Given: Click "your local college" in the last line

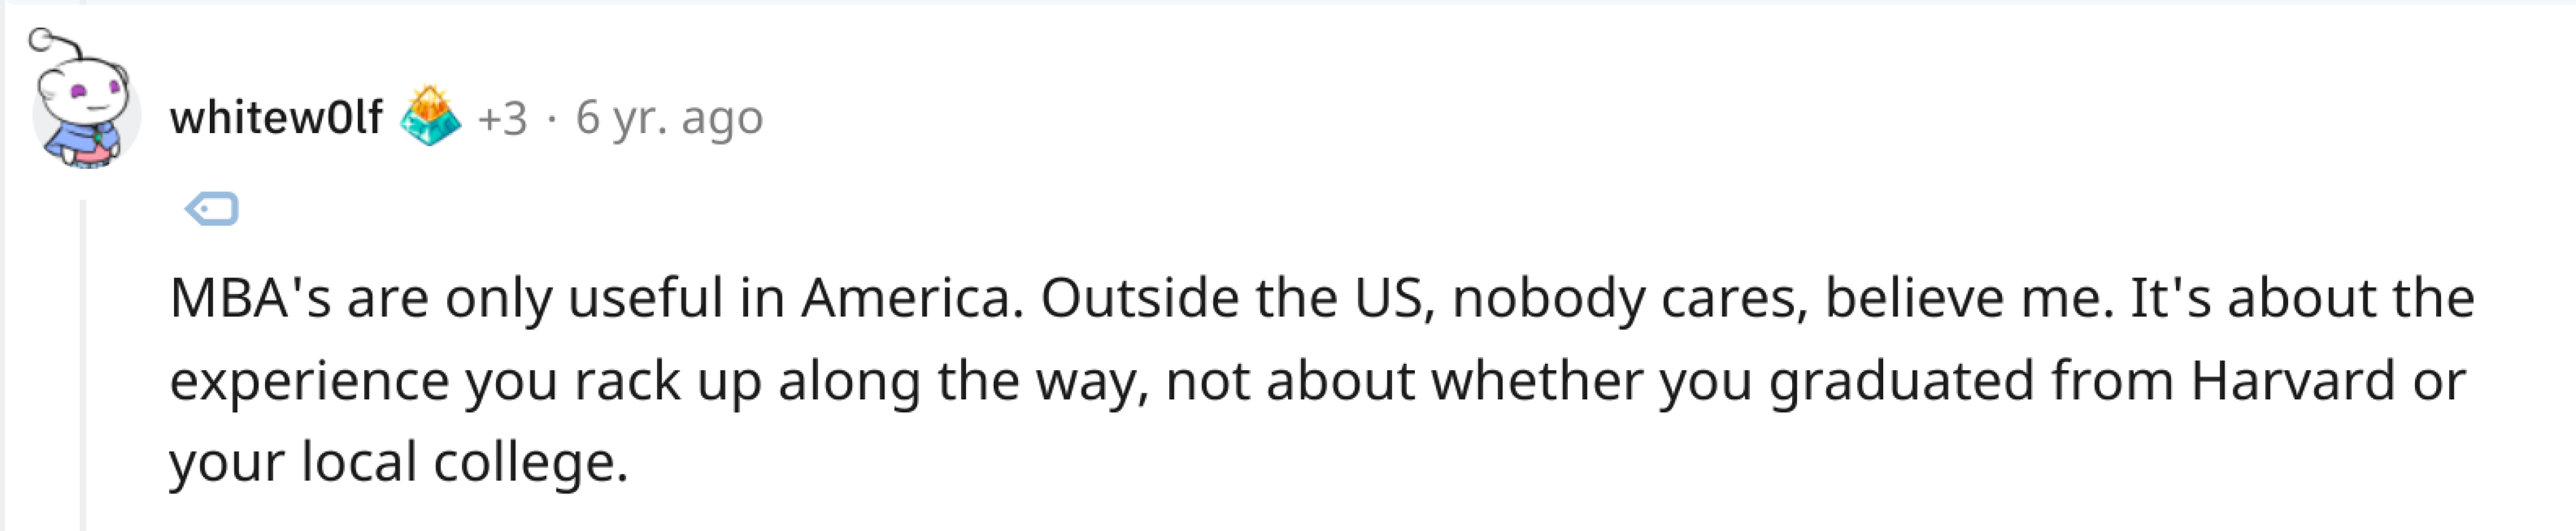Looking at the screenshot, I should [x=398, y=462].
